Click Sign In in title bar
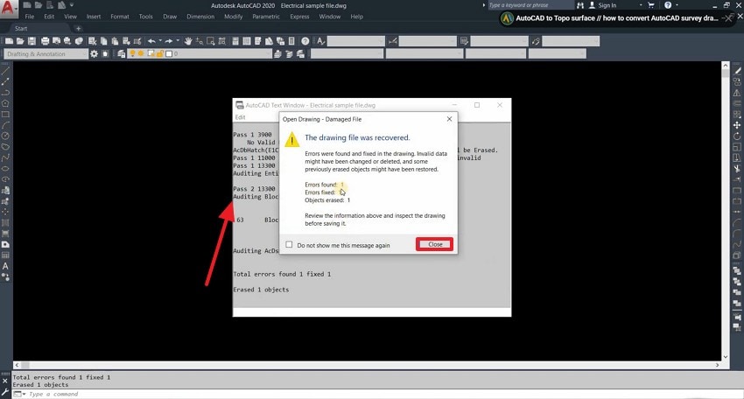This screenshot has width=744, height=399. (x=607, y=5)
